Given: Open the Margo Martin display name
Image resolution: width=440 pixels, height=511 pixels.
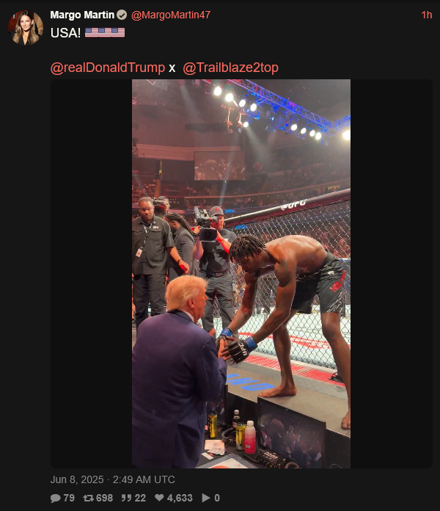Looking at the screenshot, I should [x=82, y=15].
